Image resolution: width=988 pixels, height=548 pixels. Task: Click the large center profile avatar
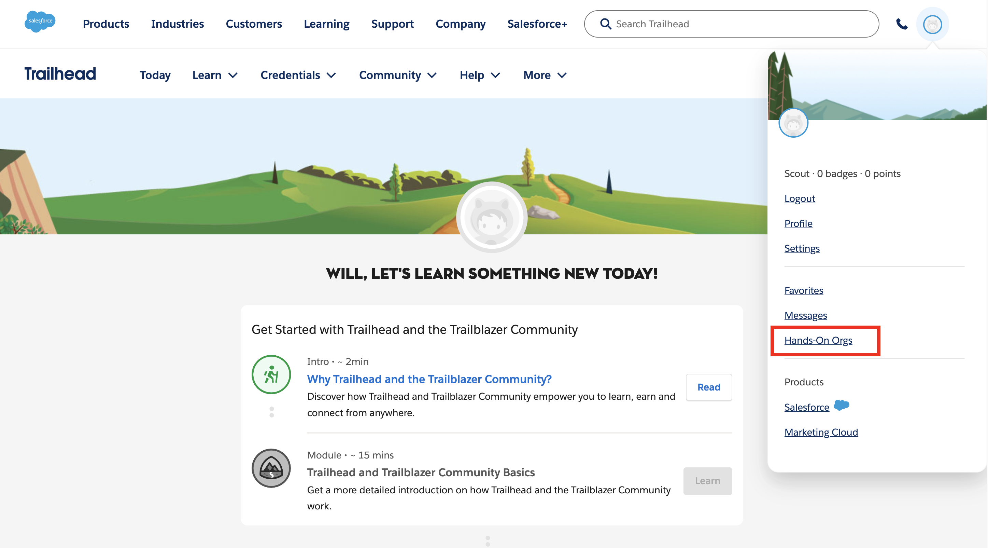click(491, 217)
